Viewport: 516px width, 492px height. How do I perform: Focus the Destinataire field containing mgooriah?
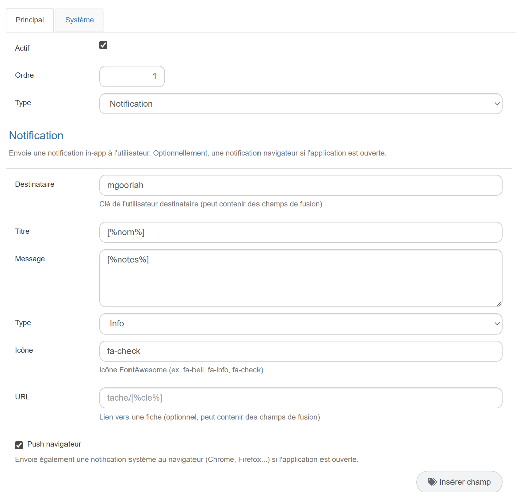300,185
